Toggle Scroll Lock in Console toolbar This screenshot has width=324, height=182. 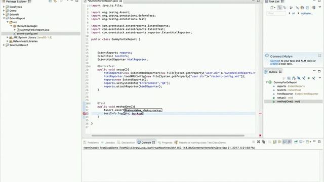coord(274,142)
